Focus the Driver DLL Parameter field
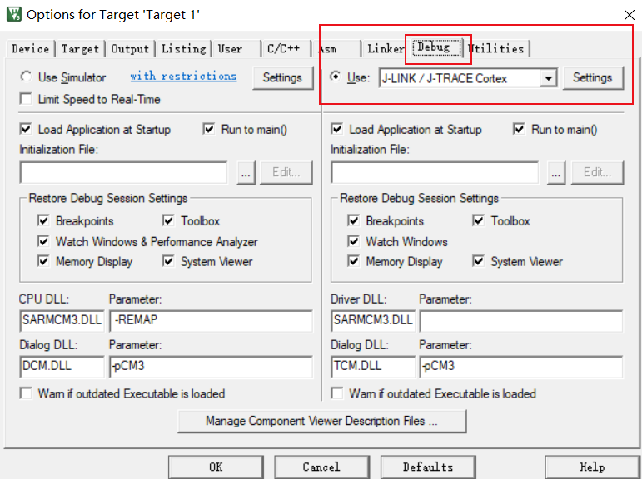 pyautogui.click(x=521, y=320)
